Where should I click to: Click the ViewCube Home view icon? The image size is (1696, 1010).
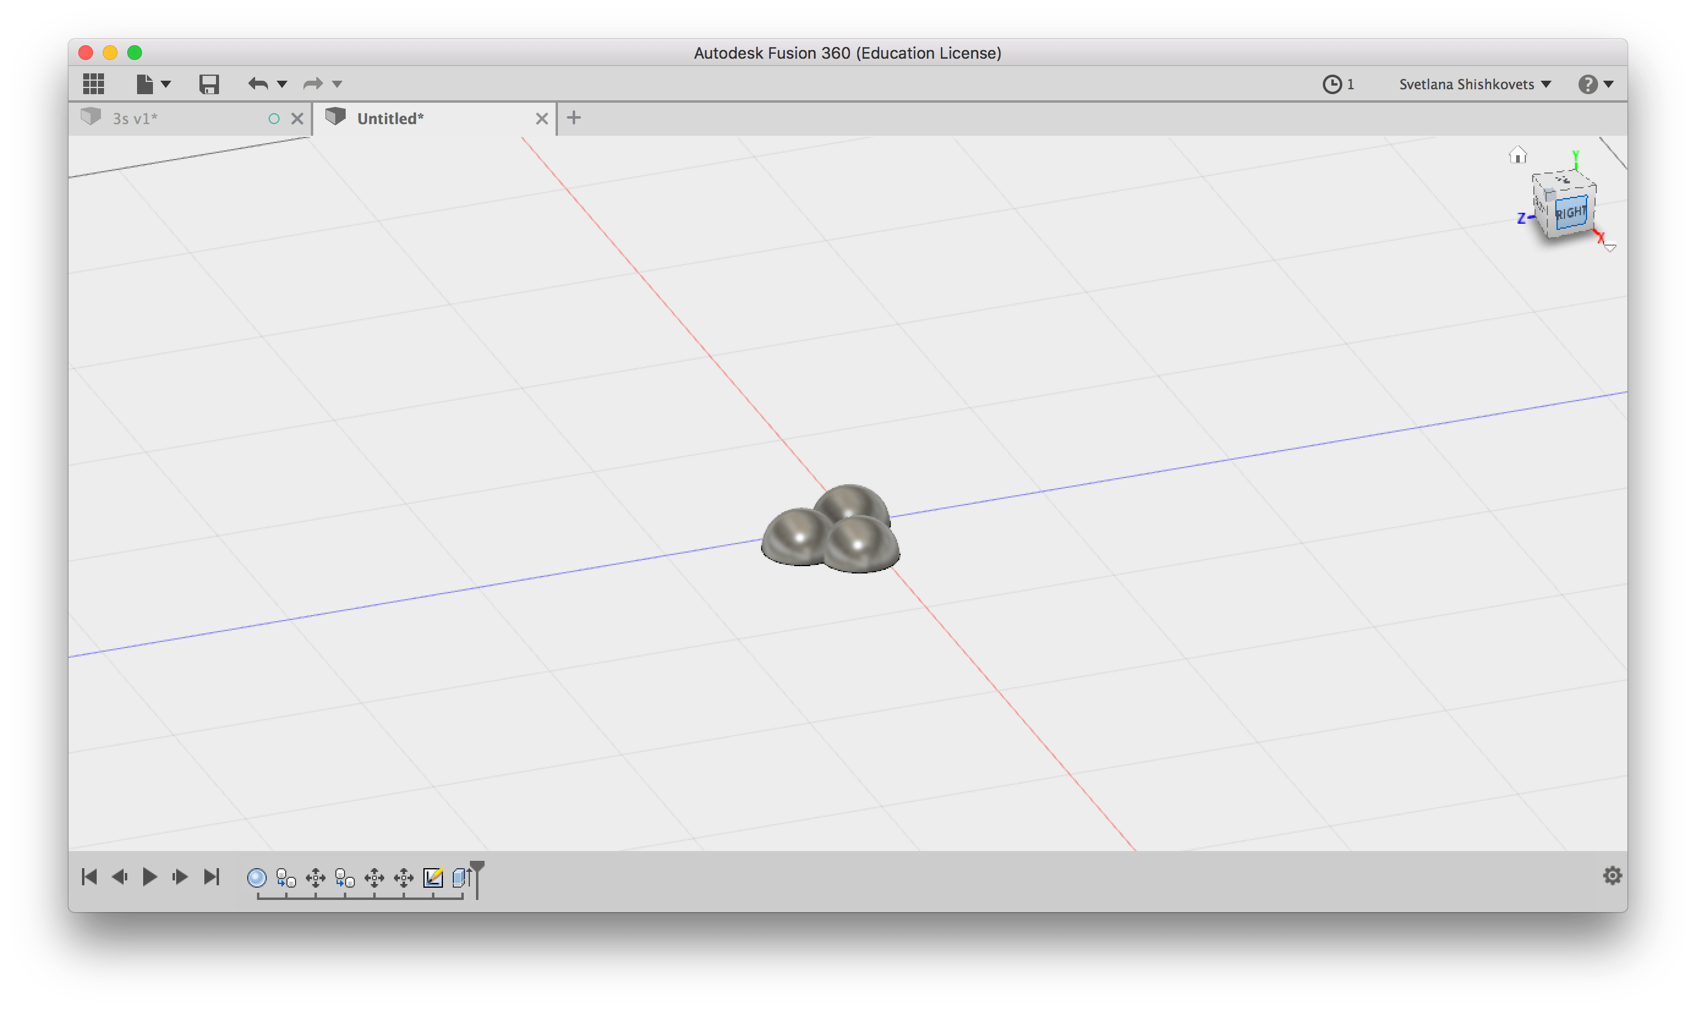[1517, 155]
